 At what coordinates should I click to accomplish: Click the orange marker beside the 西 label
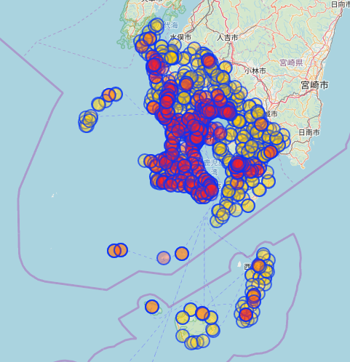point(258,265)
